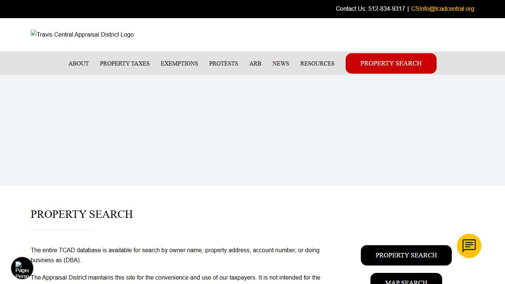The height and width of the screenshot is (284, 505).
Task: Navigate to the NEWS page
Action: [x=281, y=64]
